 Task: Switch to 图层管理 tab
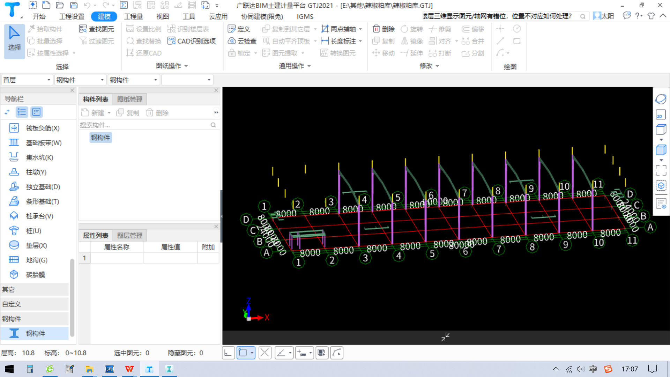click(130, 236)
